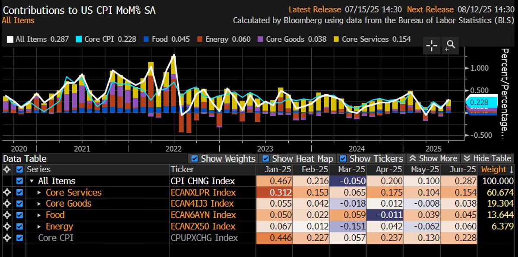Expand the Energy series row

coord(40,226)
